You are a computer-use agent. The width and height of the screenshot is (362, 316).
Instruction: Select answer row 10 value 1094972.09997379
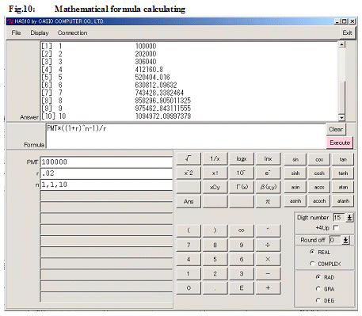pos(163,116)
